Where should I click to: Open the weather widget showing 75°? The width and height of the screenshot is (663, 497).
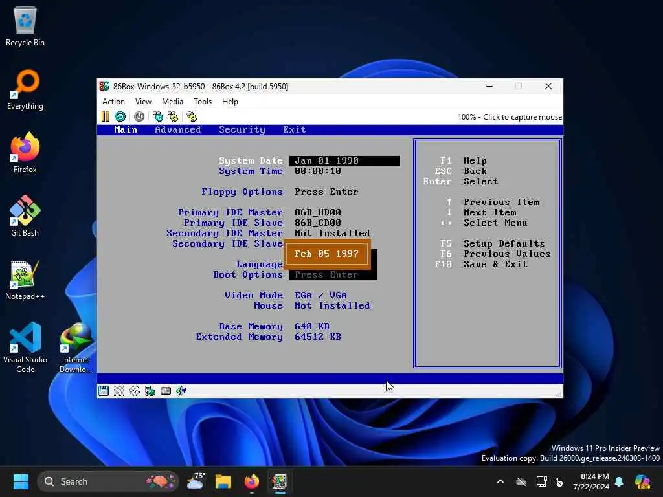coord(196,481)
